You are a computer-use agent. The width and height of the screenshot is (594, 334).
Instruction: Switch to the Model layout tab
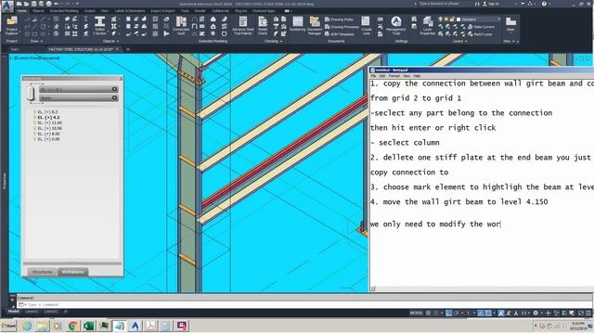14,312
